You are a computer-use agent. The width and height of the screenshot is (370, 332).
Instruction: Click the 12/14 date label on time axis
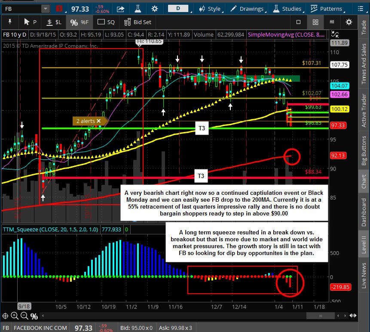(239, 307)
